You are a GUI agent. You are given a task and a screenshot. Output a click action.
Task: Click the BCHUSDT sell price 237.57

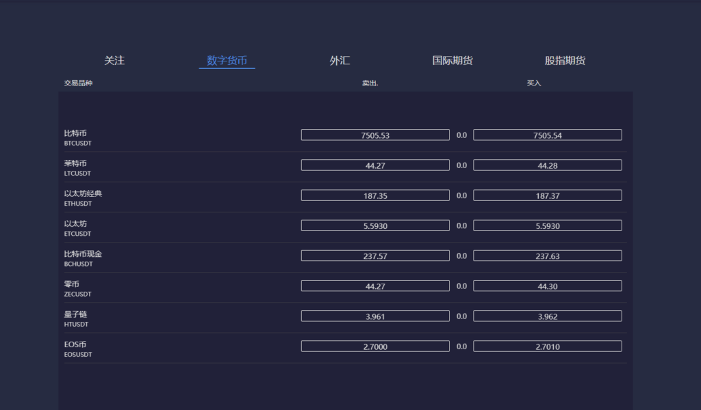coord(375,255)
